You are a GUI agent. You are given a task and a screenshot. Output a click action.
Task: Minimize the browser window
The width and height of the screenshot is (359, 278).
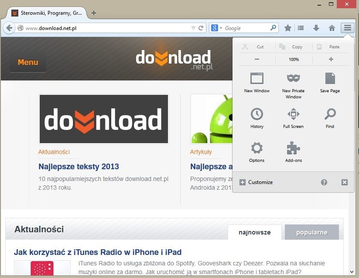click(319, 4)
